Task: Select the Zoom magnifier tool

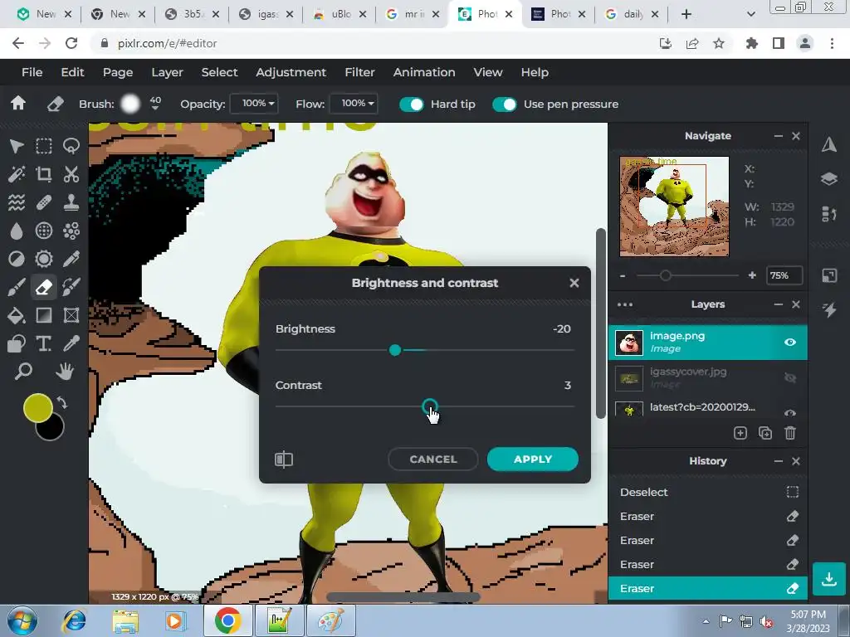Action: coord(23,372)
